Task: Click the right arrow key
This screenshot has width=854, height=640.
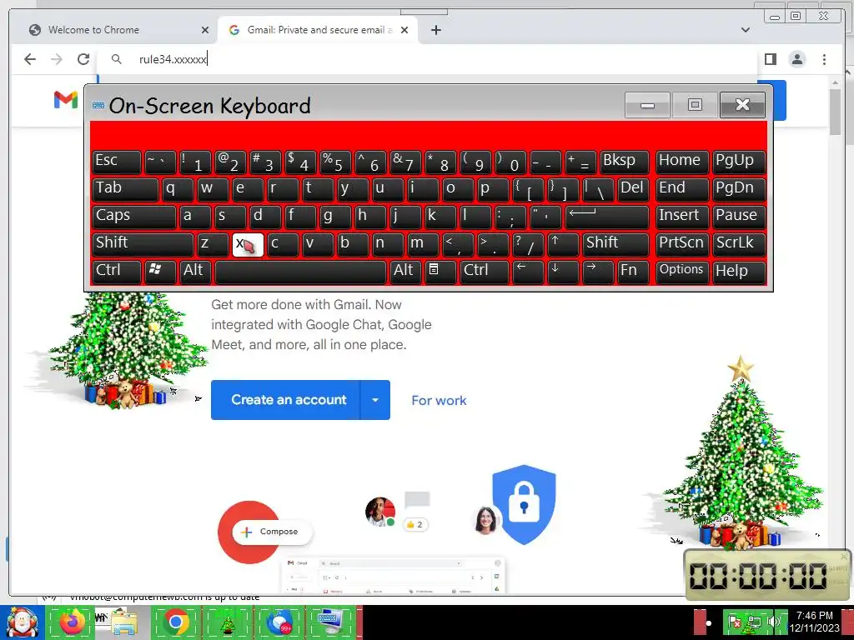Action: tap(597, 271)
